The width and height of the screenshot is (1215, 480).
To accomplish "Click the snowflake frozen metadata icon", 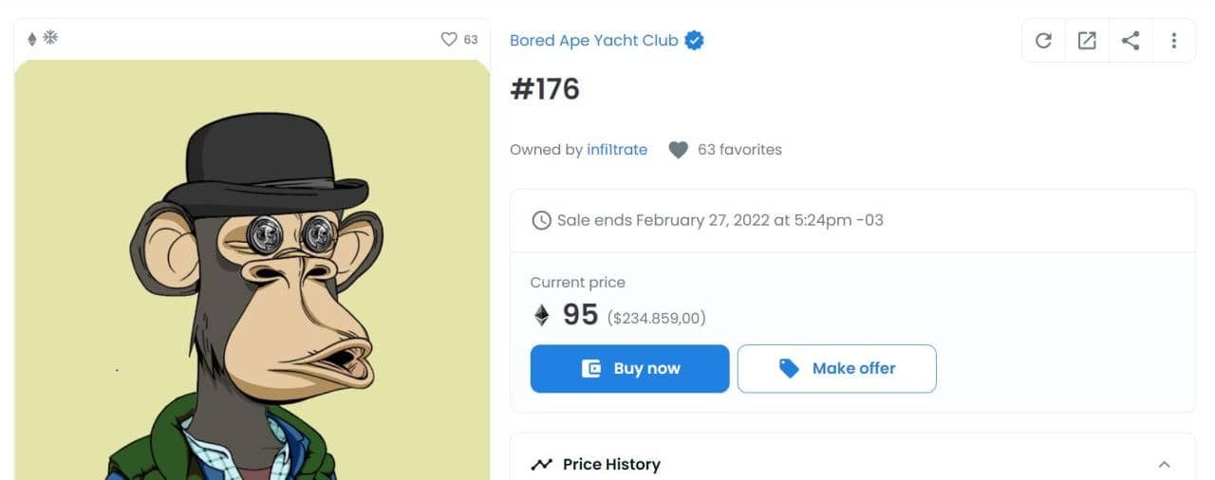I will coord(50,38).
